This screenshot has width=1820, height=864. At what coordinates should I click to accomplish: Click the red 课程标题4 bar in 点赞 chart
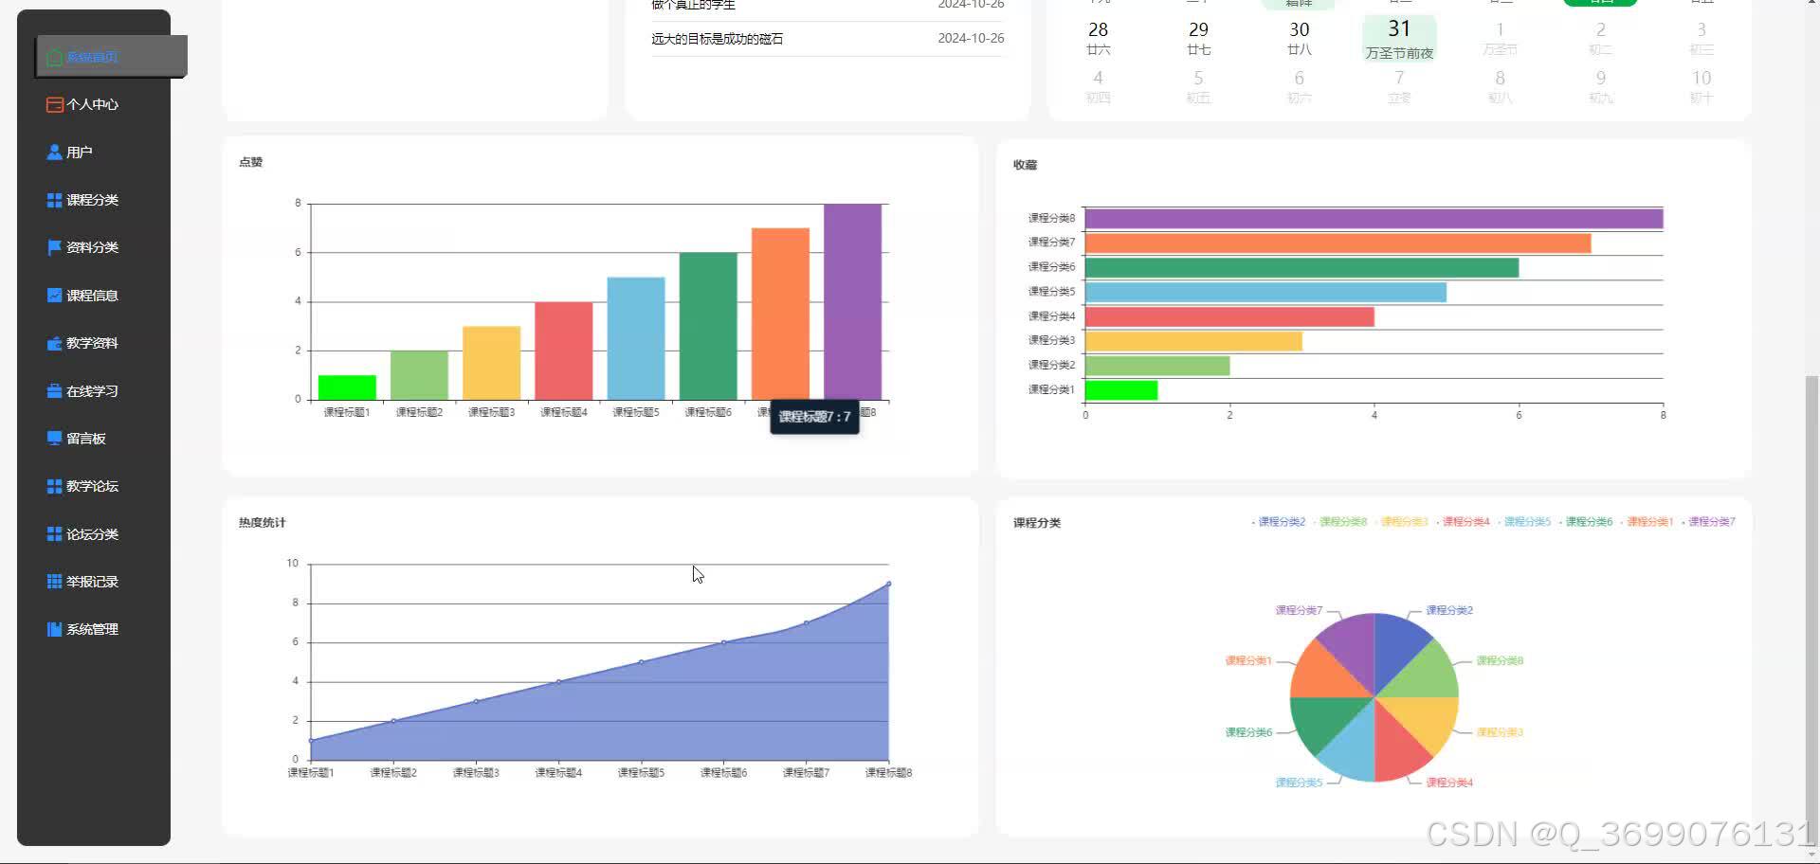[563, 351]
